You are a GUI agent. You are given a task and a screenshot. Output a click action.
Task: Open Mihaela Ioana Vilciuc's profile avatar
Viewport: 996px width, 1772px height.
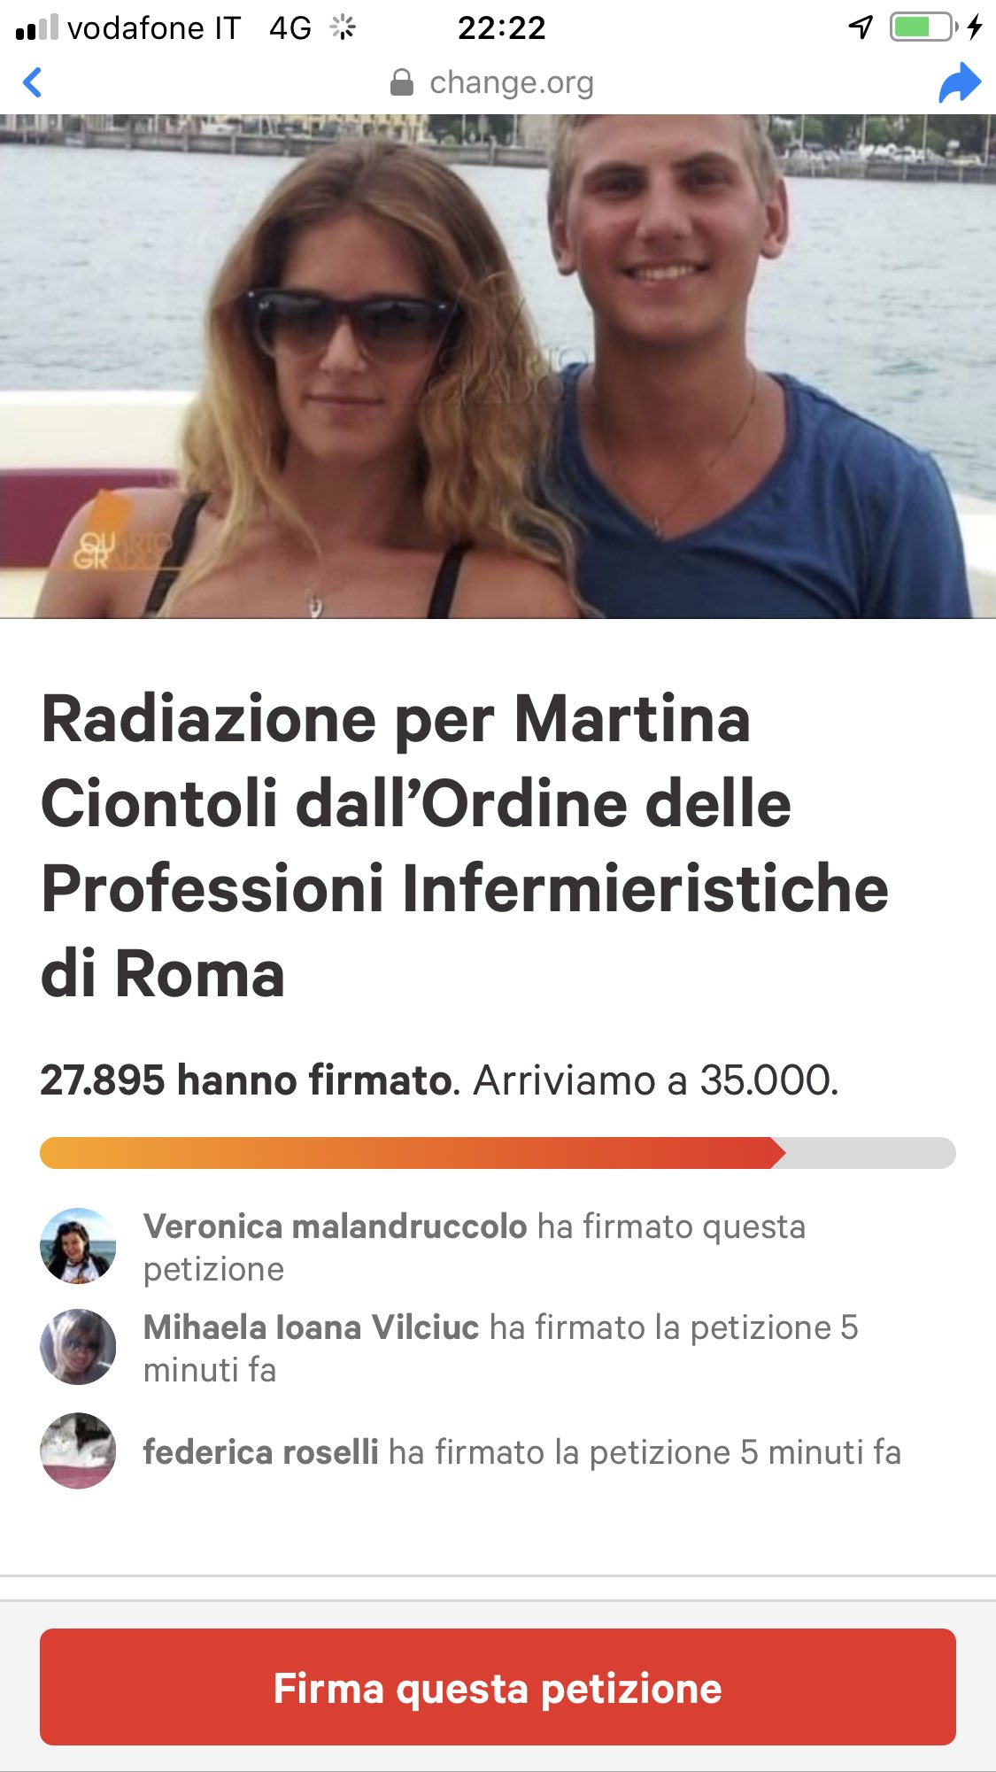(78, 1347)
